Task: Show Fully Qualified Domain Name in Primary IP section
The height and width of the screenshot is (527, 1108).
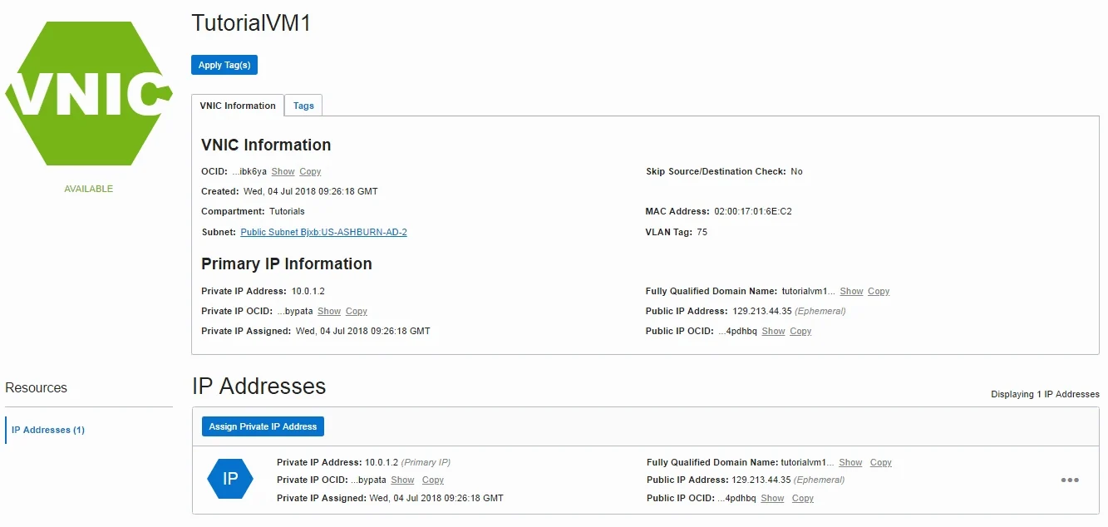Action: tap(851, 292)
